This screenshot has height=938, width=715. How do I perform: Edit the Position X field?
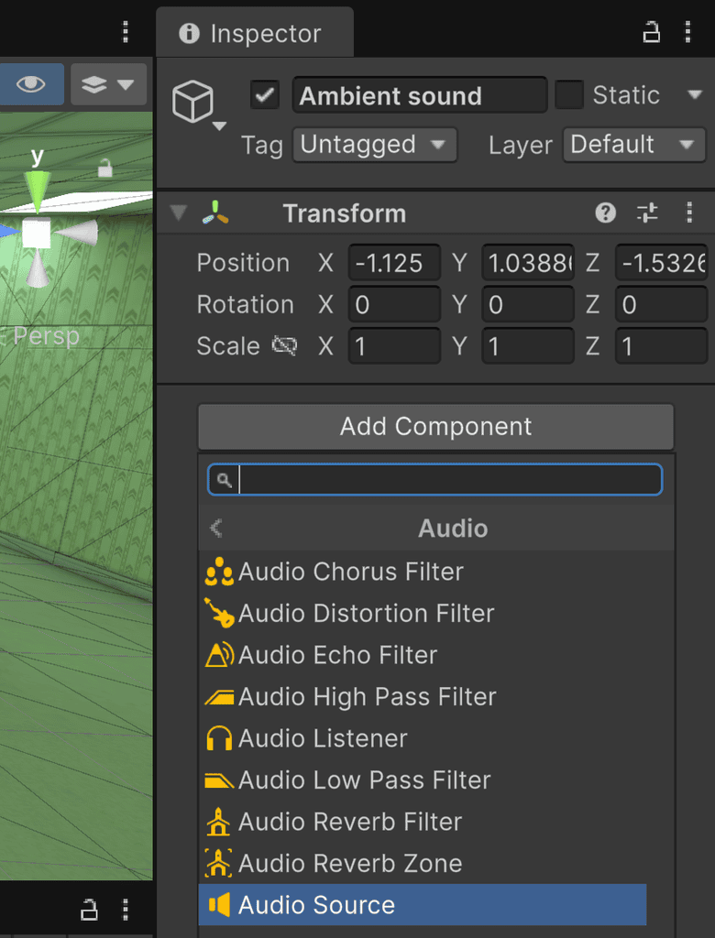click(x=395, y=263)
